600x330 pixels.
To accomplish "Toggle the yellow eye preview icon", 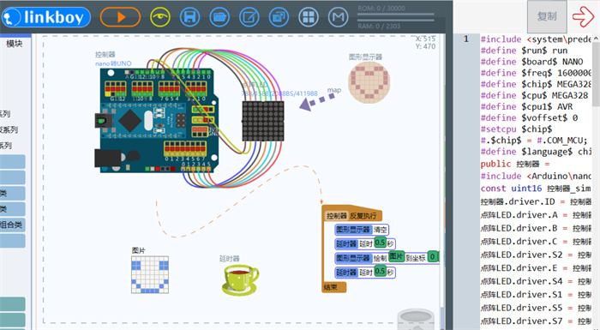I will tap(160, 17).
